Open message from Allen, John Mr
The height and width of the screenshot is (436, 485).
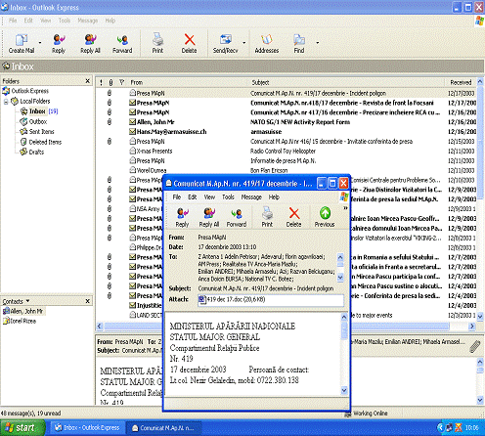pos(287,122)
